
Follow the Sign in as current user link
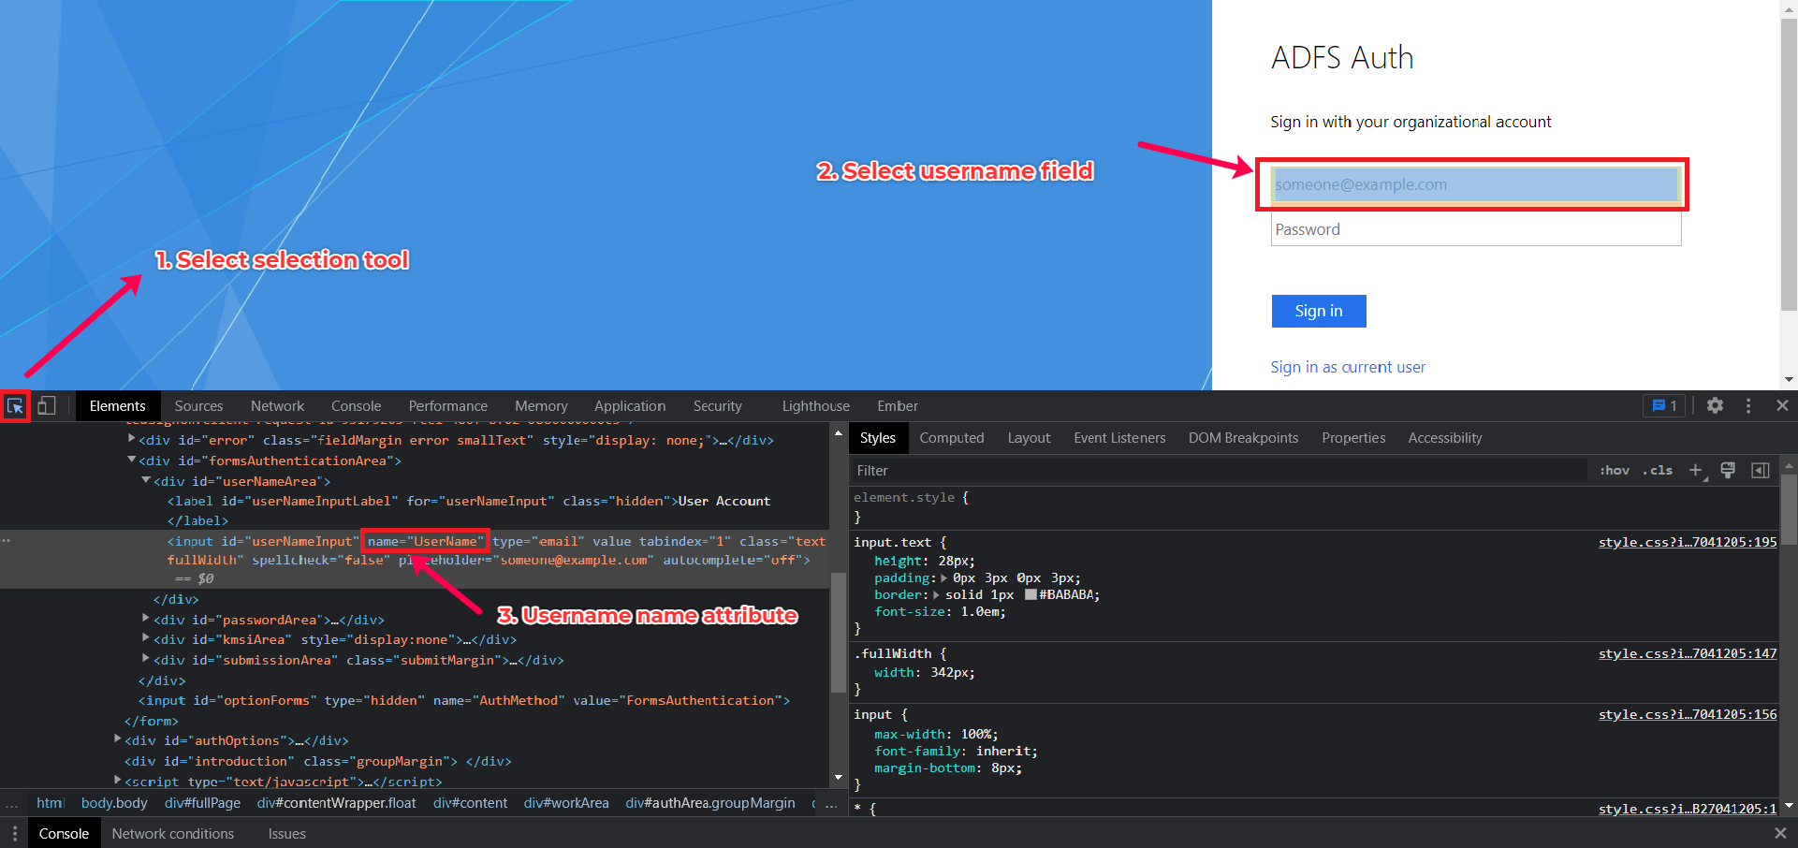coord(1348,367)
